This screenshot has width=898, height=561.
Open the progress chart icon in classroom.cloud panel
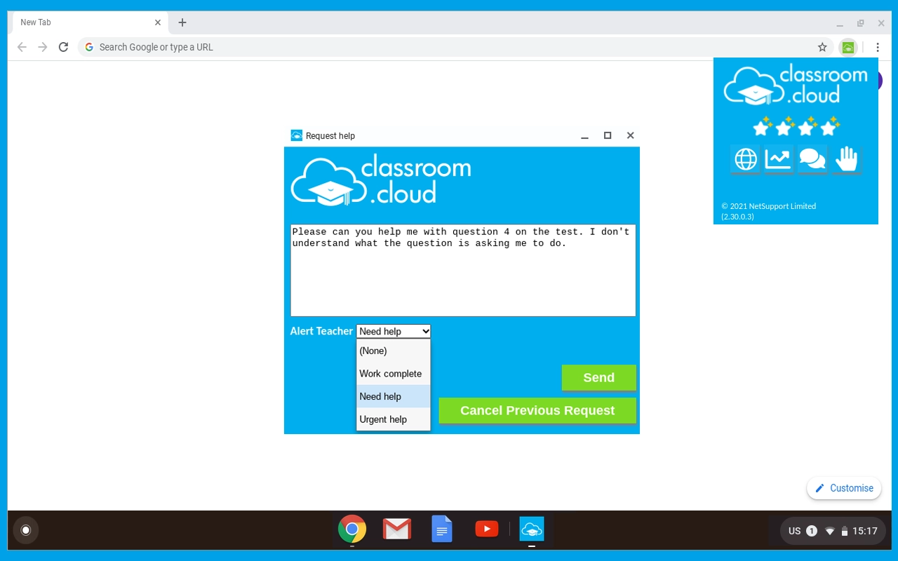779,160
